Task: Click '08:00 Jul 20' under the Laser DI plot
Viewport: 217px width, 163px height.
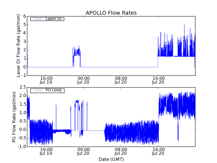Action: click(121, 80)
